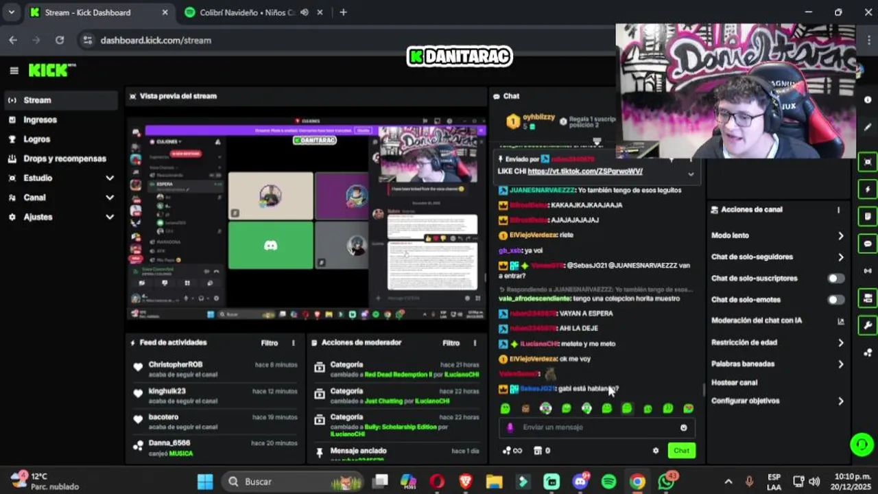Open WhatsApp from the Windows taskbar
The height and width of the screenshot is (494, 878).
666,482
